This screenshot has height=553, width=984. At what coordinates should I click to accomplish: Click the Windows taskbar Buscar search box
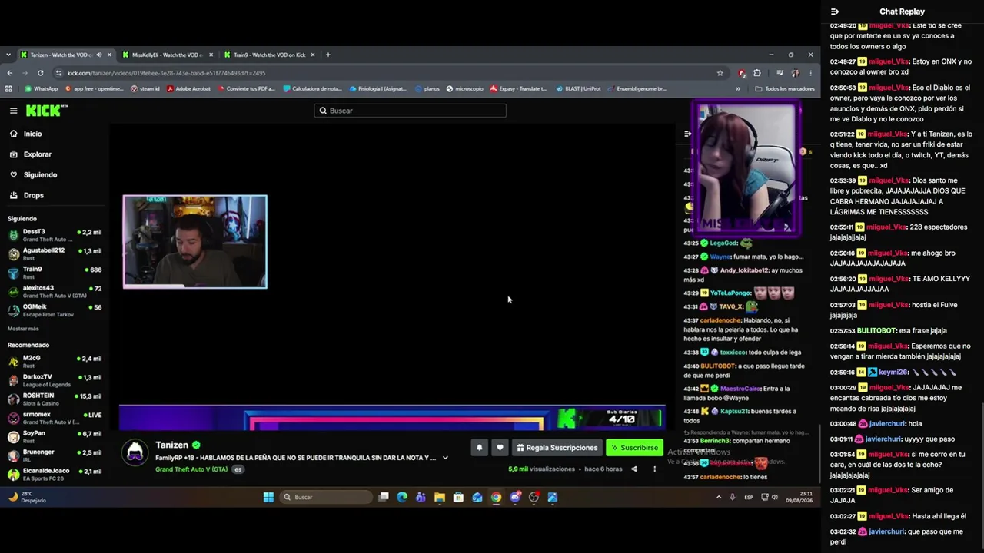click(x=327, y=497)
